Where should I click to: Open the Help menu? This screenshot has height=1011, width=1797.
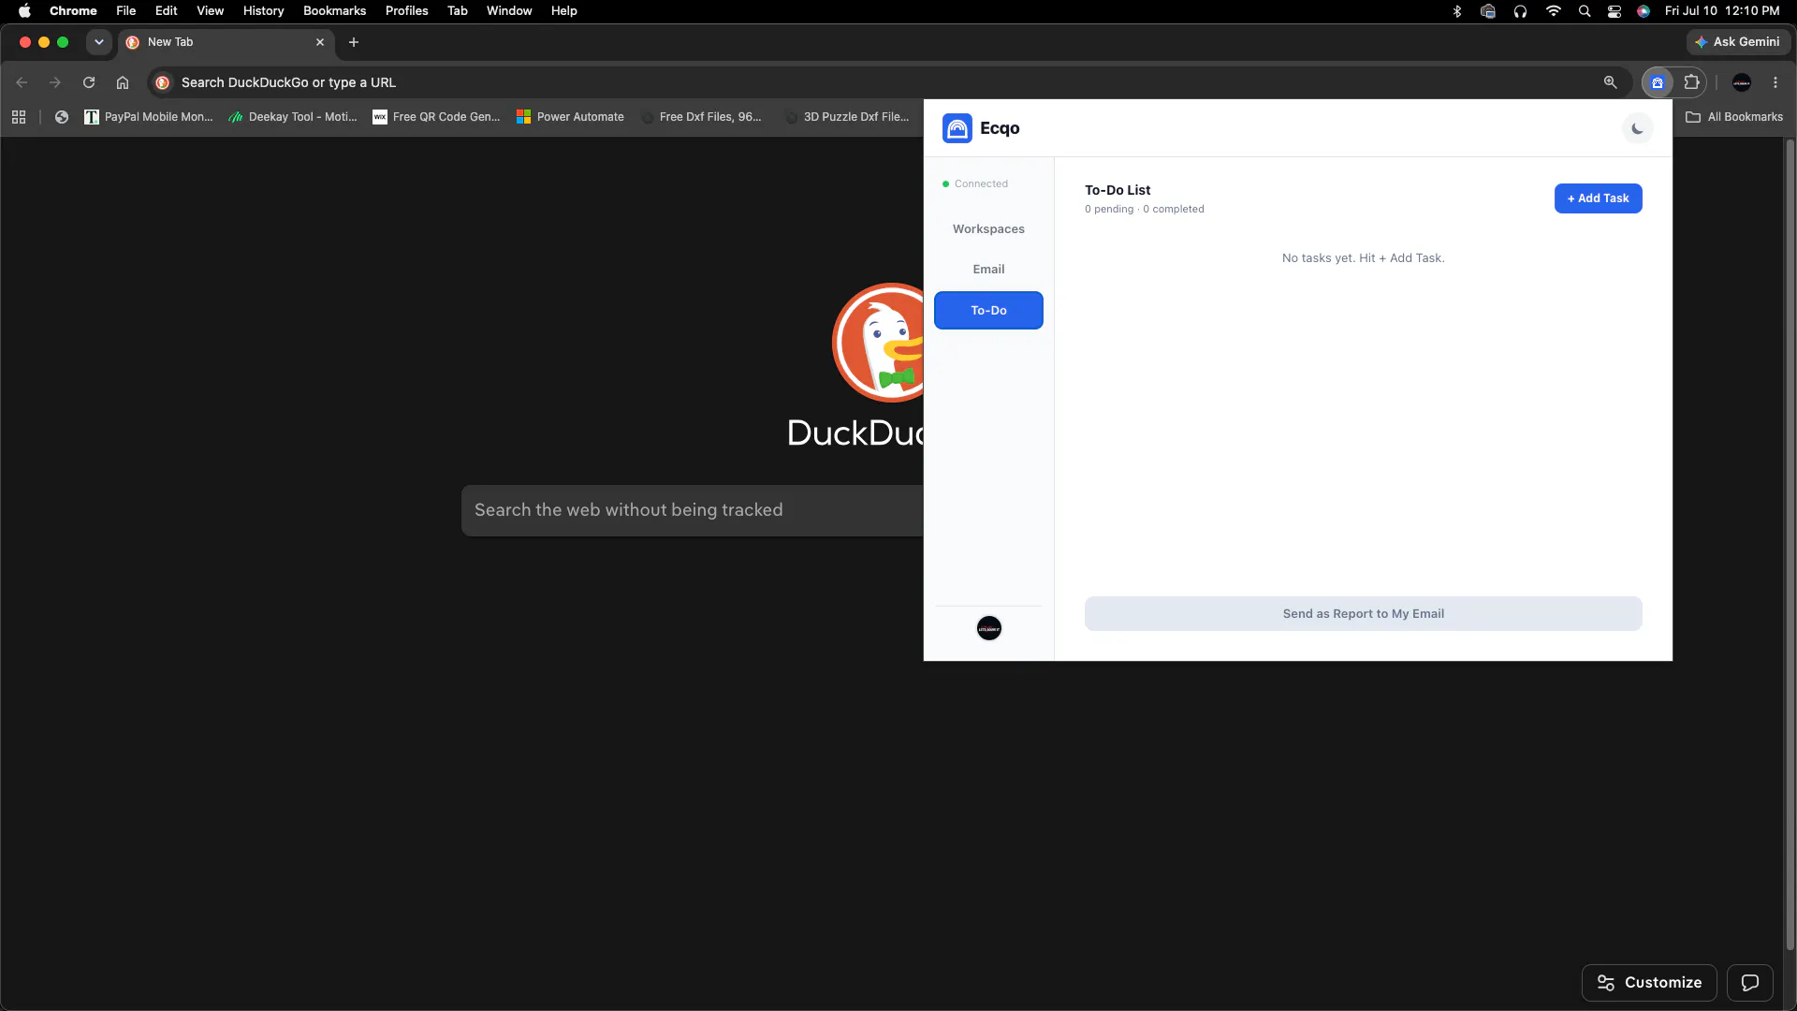563,11
